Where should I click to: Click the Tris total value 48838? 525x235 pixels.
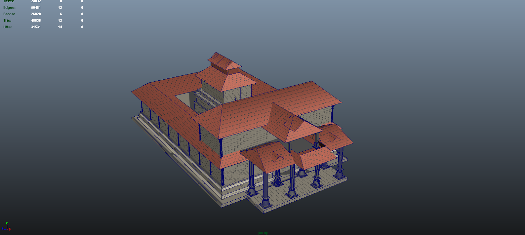pos(36,21)
